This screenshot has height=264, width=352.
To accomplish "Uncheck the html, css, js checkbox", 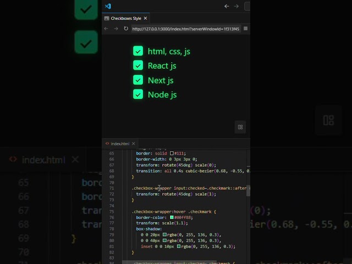I will pos(138,51).
